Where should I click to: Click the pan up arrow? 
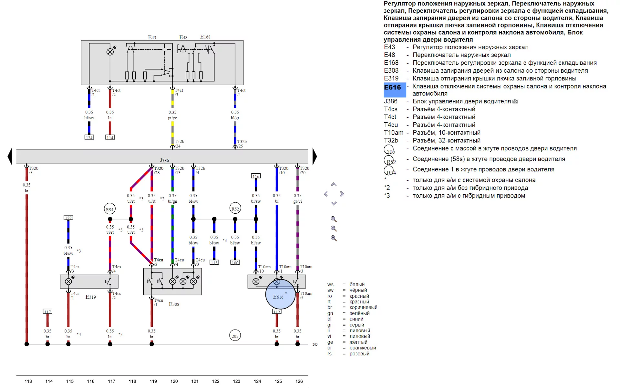(x=334, y=184)
